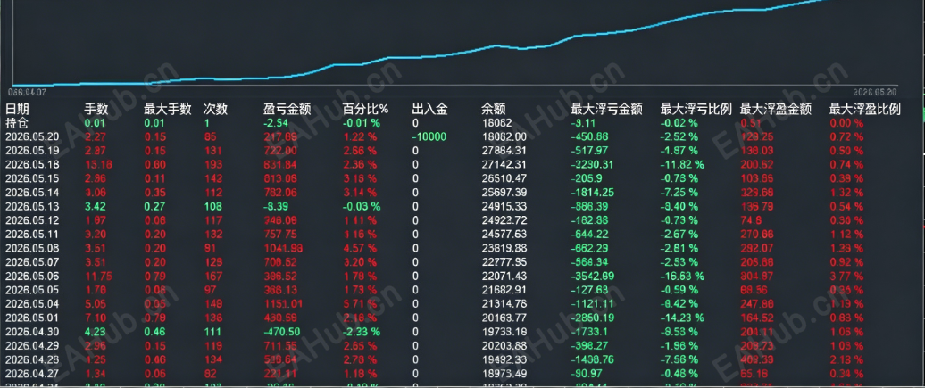Click the balance value 25697.39
The image size is (925, 388).
[x=504, y=193]
